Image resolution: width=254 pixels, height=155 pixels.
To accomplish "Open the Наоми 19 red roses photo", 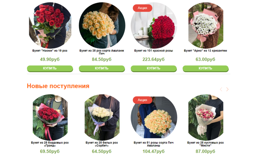I will pyautogui.click(x=50, y=25).
